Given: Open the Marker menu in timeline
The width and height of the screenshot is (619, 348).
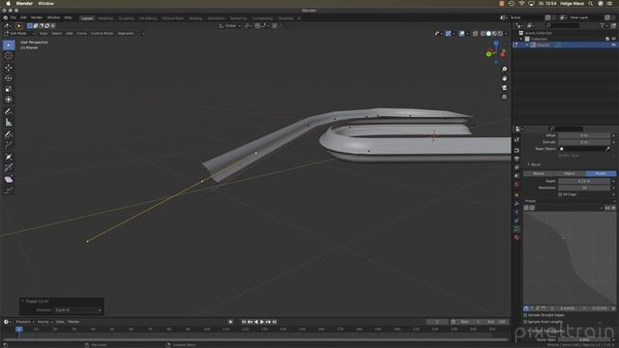Looking at the screenshot, I should (74, 322).
